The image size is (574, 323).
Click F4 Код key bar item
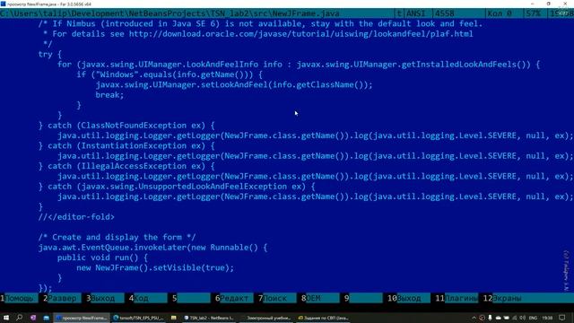coord(148,298)
